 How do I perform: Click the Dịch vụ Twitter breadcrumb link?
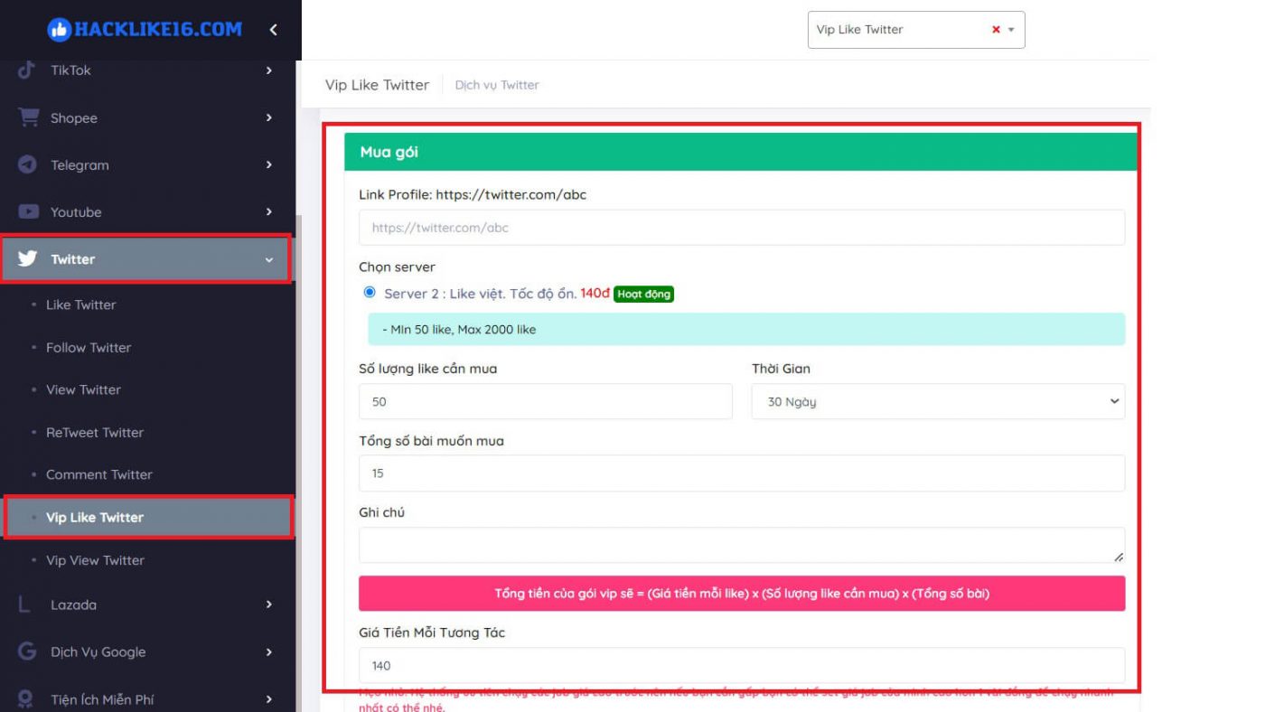point(497,85)
